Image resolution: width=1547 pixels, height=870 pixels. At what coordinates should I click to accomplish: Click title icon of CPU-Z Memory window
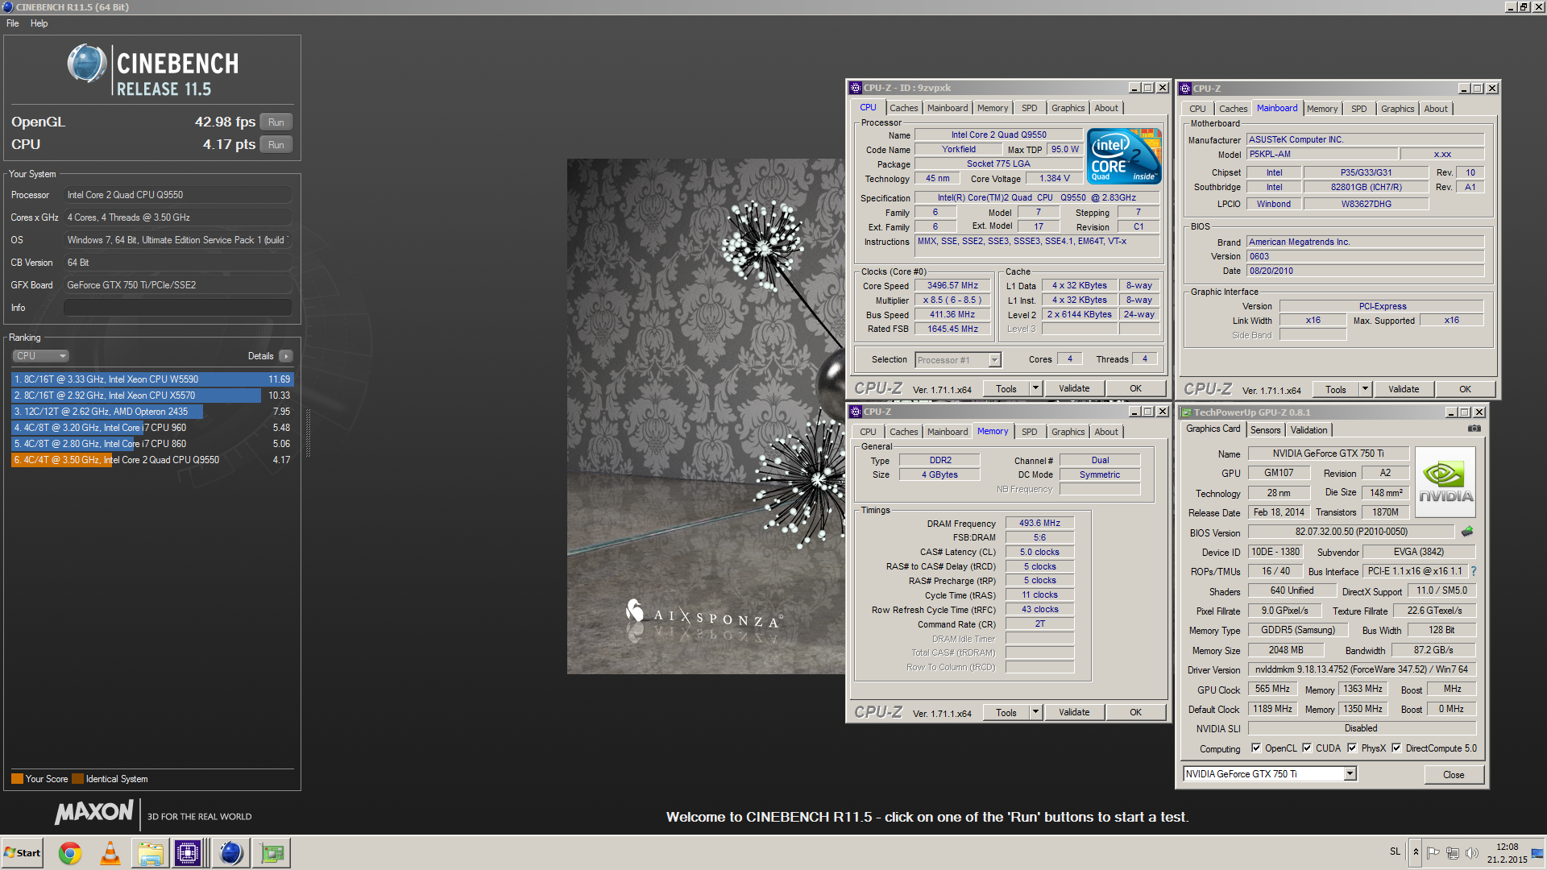tap(856, 412)
